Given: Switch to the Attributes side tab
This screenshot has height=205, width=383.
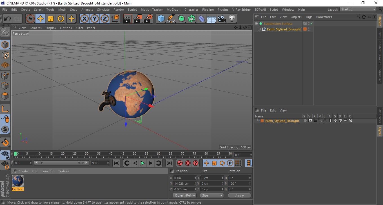Looking at the screenshot, I should [380, 116].
